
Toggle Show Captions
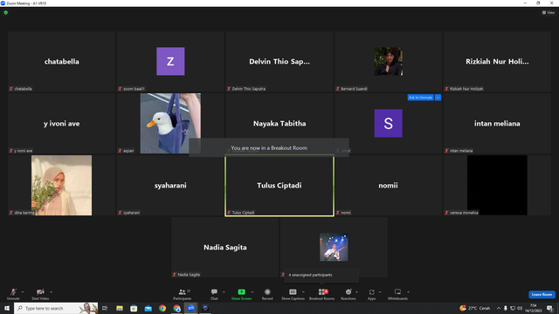pos(293,294)
